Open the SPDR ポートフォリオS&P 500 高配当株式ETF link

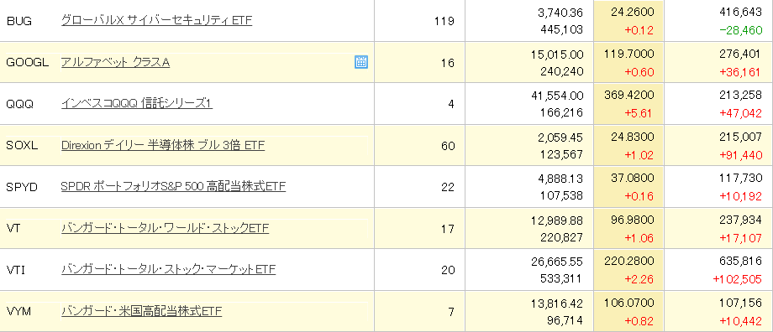174,187
